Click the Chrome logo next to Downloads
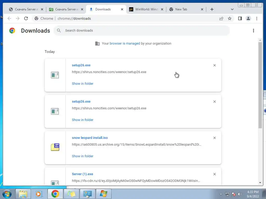Viewport: 266px width, 199px height. click(12, 31)
